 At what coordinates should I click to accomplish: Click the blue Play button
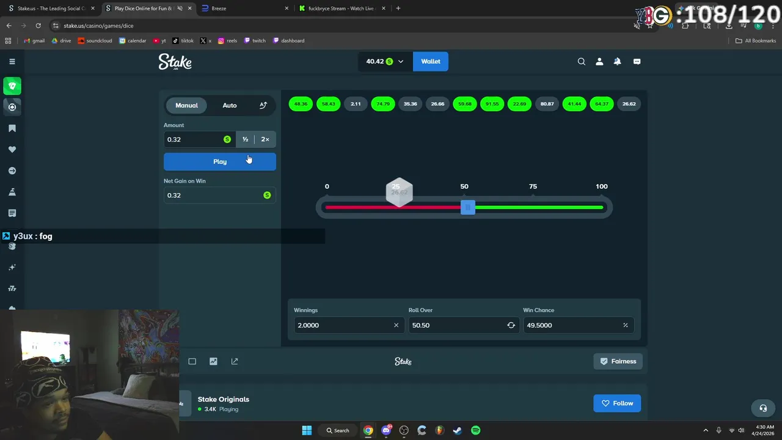[220, 161]
